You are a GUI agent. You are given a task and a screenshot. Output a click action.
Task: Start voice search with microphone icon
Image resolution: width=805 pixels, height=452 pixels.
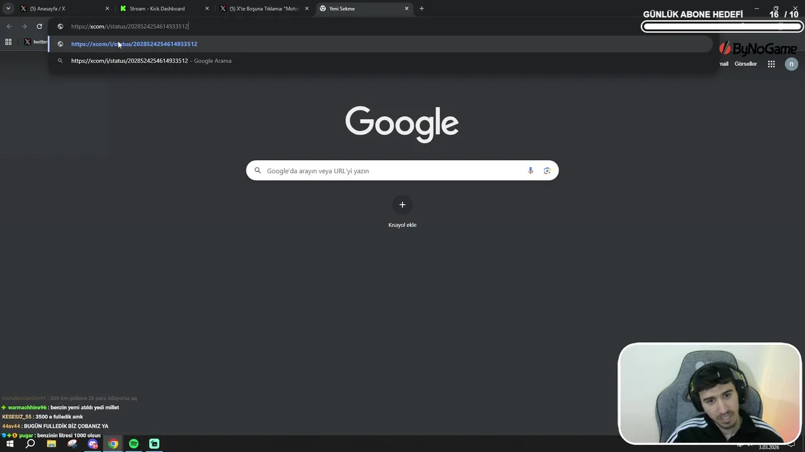[x=530, y=171]
